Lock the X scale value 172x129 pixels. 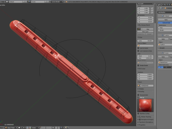coord(152,8)
